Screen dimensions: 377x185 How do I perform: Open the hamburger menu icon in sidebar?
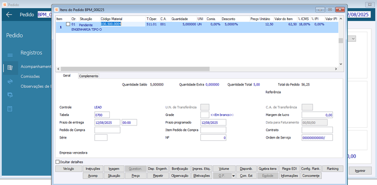[x=10, y=55]
